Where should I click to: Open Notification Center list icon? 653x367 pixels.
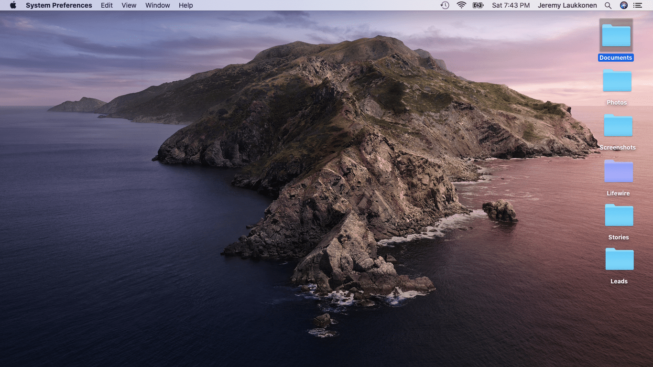point(637,5)
